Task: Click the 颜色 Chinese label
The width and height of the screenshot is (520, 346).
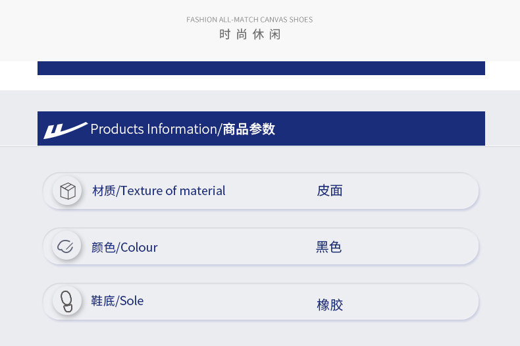Action: 103,248
